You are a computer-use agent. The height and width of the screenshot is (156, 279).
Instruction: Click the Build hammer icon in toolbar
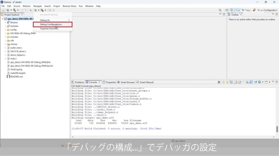(14, 10)
